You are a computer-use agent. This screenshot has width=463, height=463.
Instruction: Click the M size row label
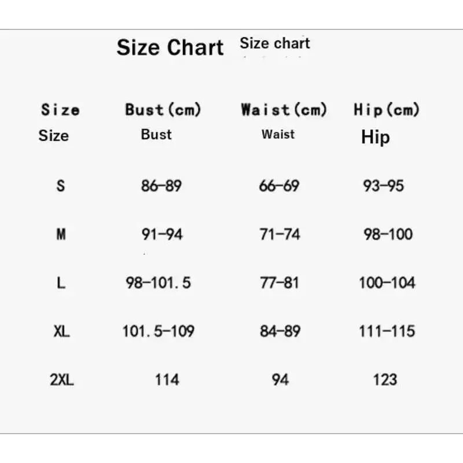[x=61, y=234]
